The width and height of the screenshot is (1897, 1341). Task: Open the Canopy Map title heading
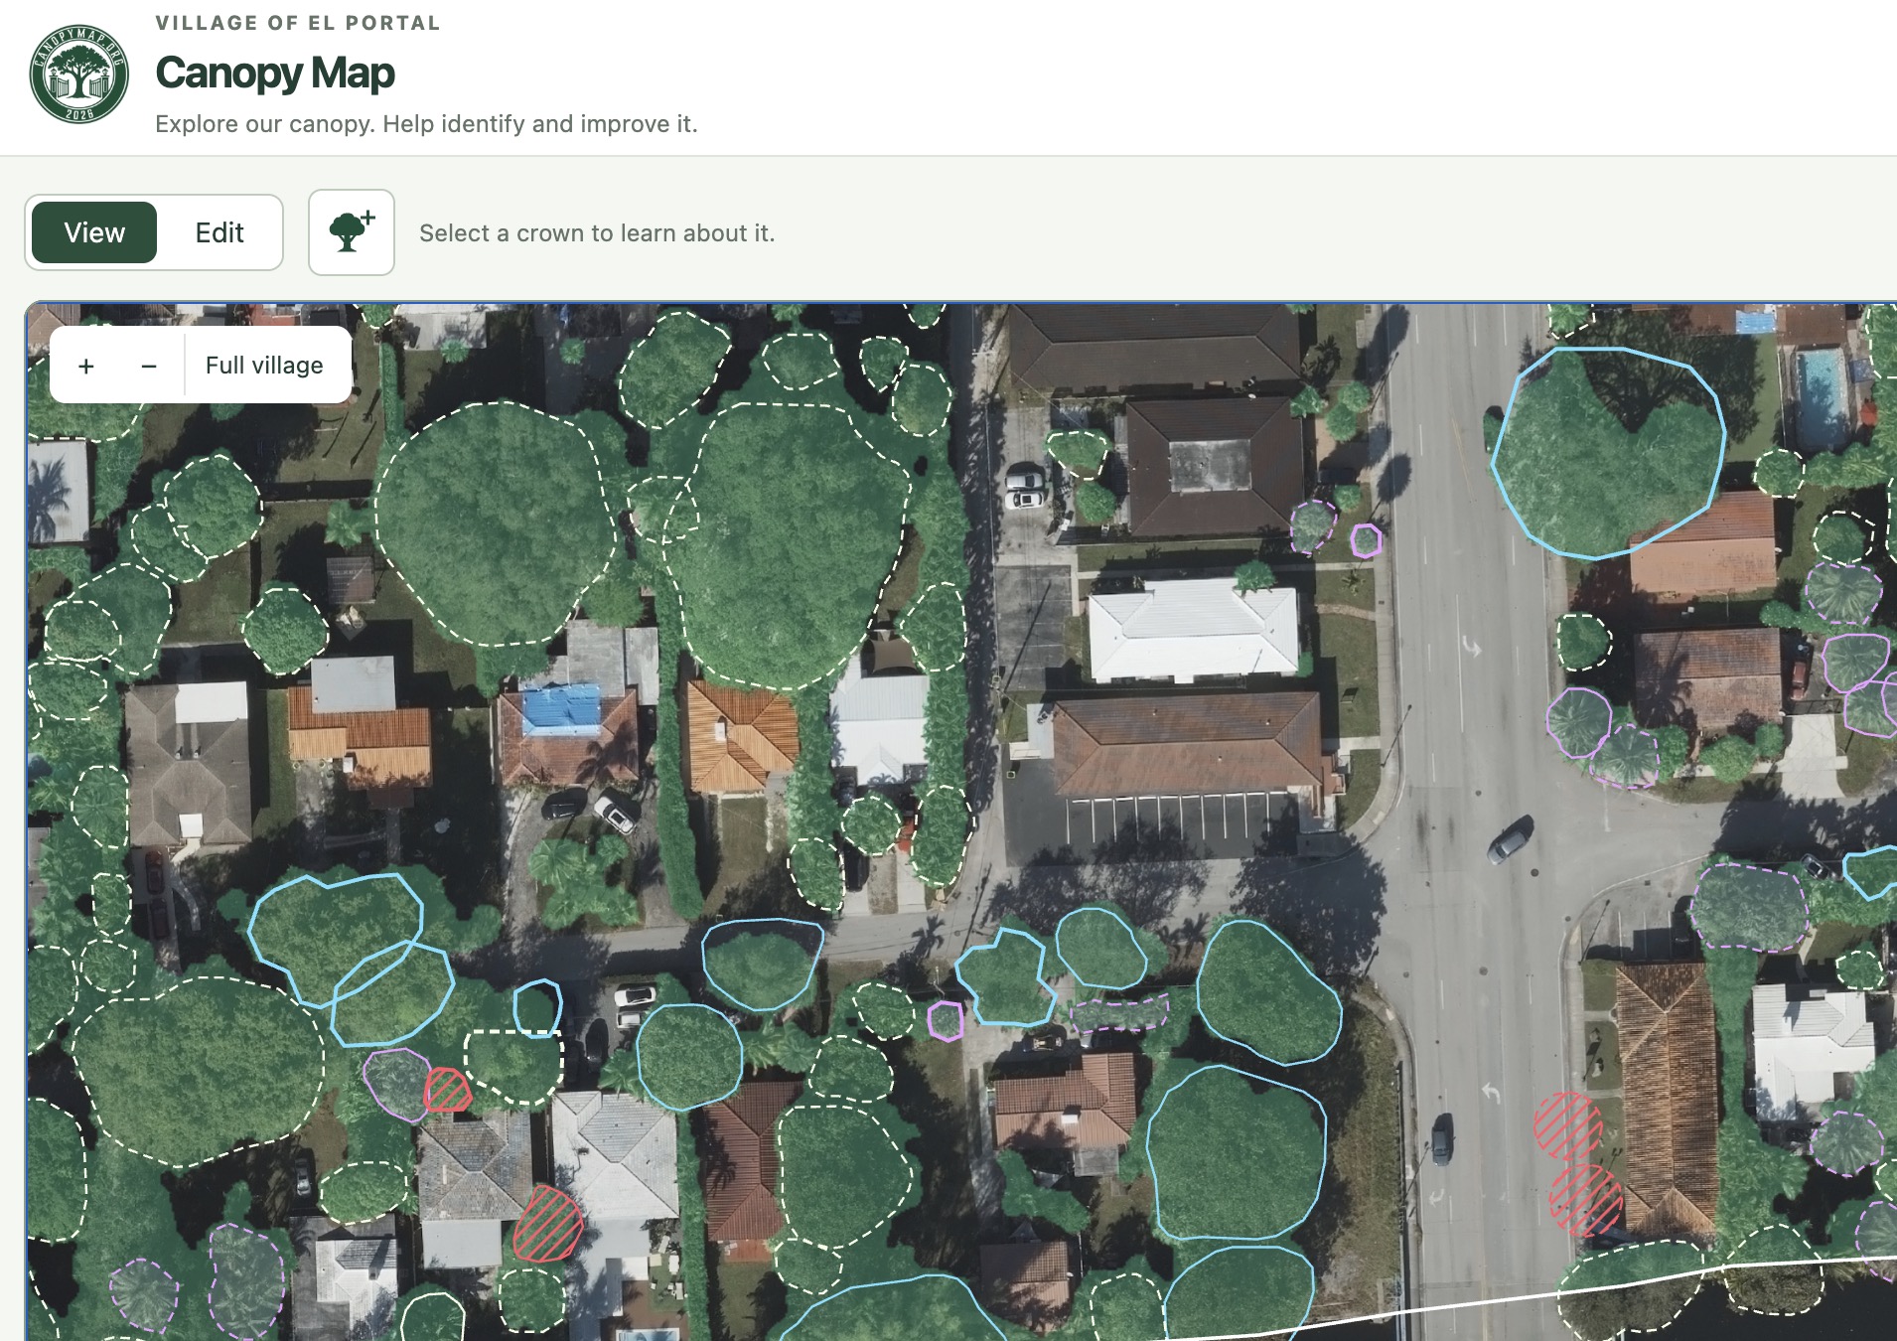click(x=275, y=73)
